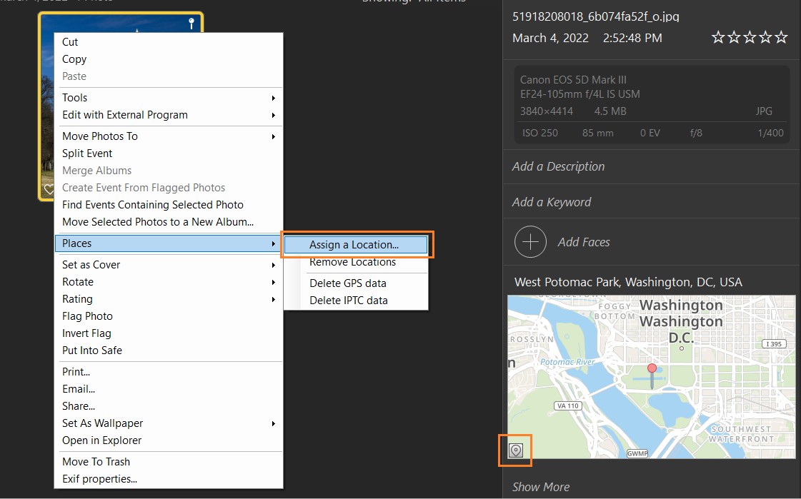Set rating to two stars
Image resolution: width=801 pixels, height=499 pixels.
[734, 37]
